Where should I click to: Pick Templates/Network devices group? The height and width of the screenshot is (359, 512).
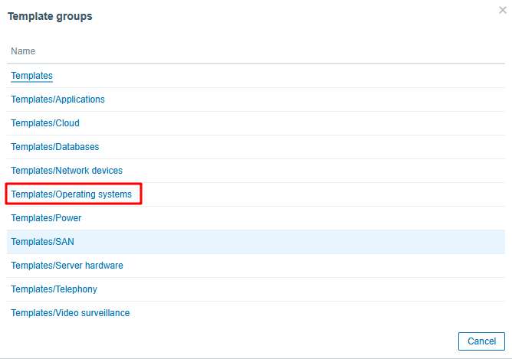67,171
